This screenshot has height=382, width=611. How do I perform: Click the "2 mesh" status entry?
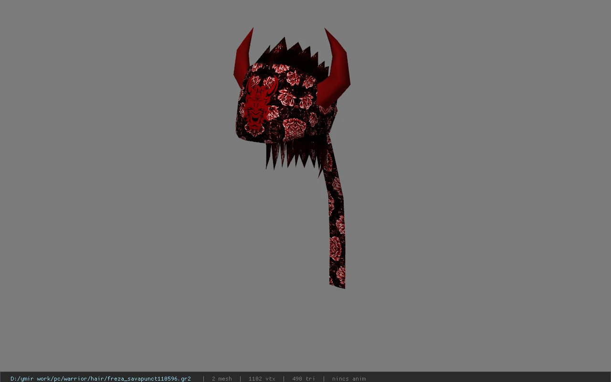(222, 379)
